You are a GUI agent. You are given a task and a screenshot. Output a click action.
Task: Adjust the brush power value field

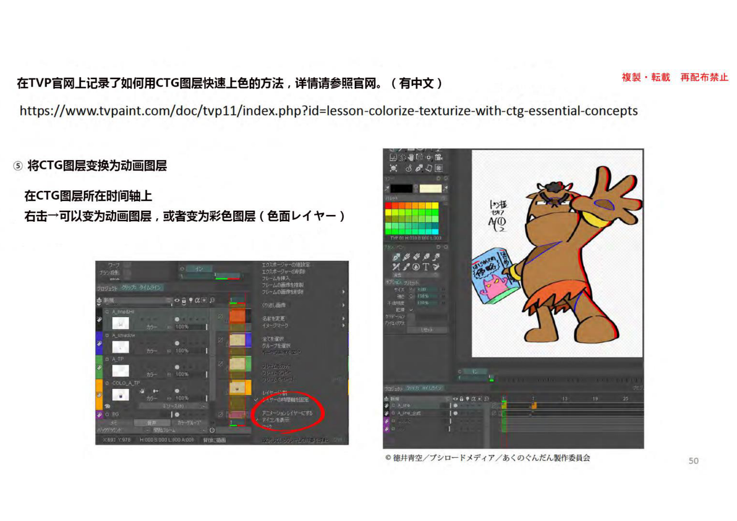point(428,296)
